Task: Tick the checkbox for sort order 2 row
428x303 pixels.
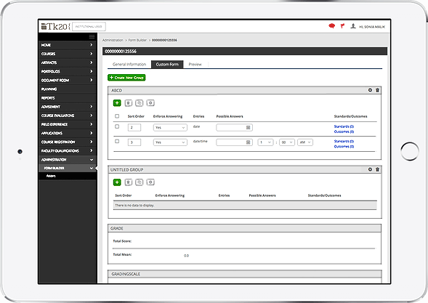Action: (x=117, y=126)
